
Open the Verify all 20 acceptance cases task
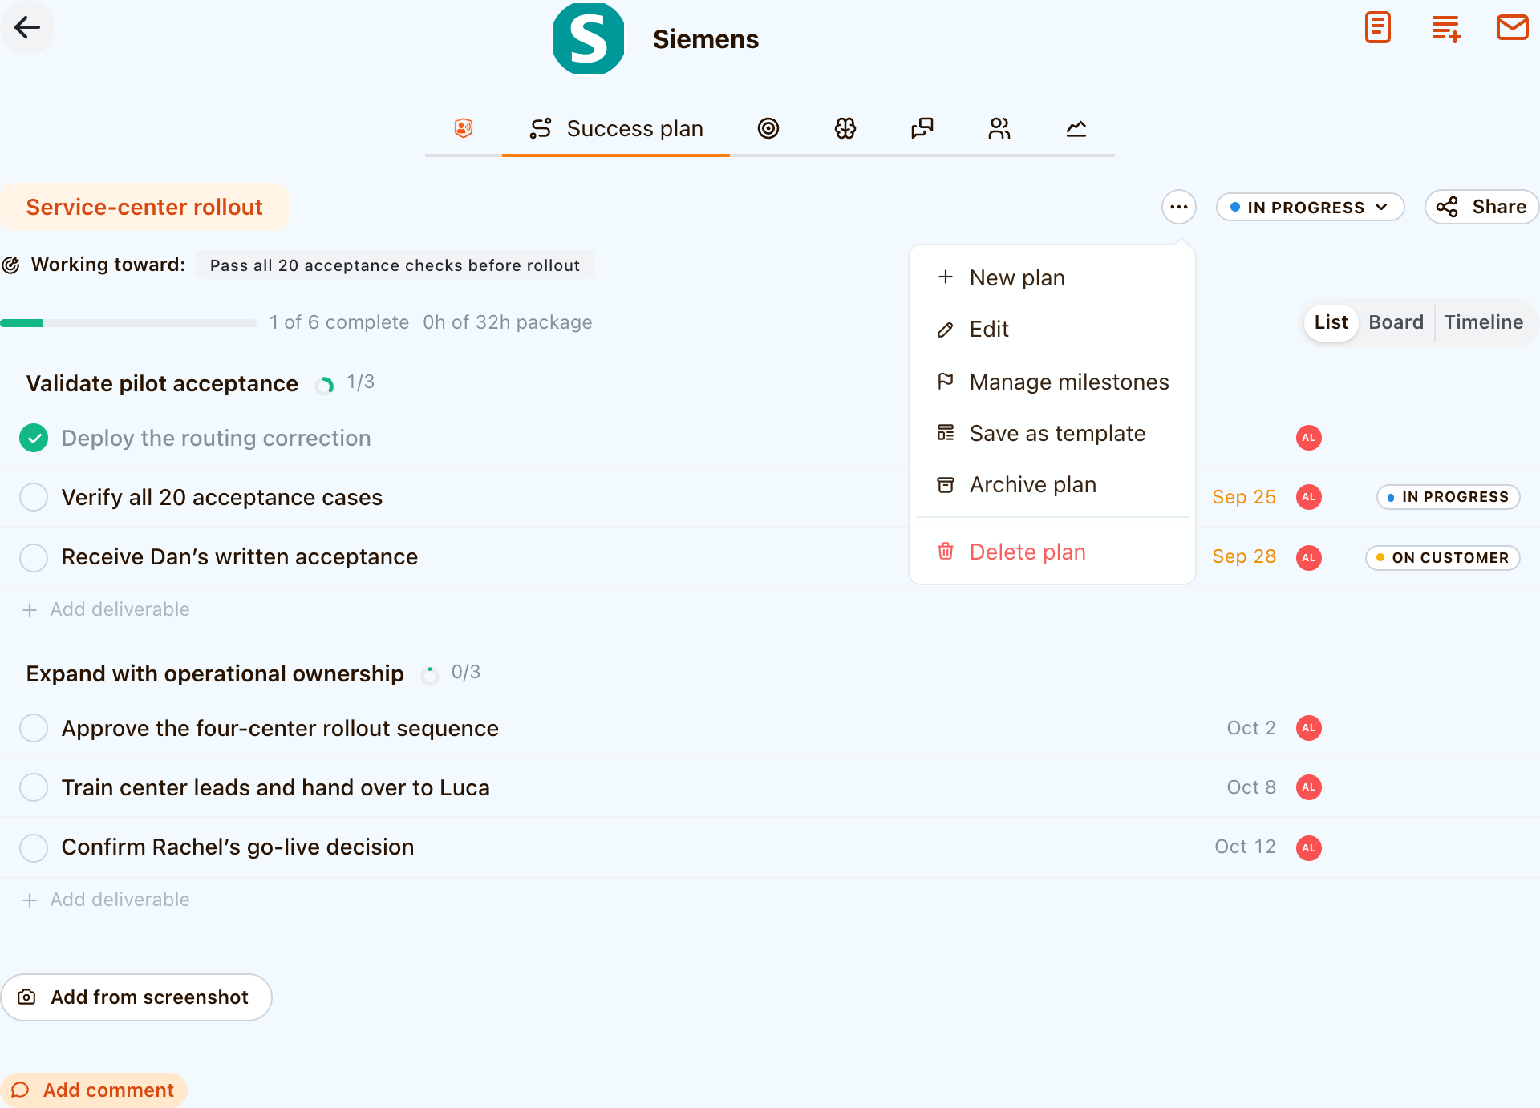point(222,497)
